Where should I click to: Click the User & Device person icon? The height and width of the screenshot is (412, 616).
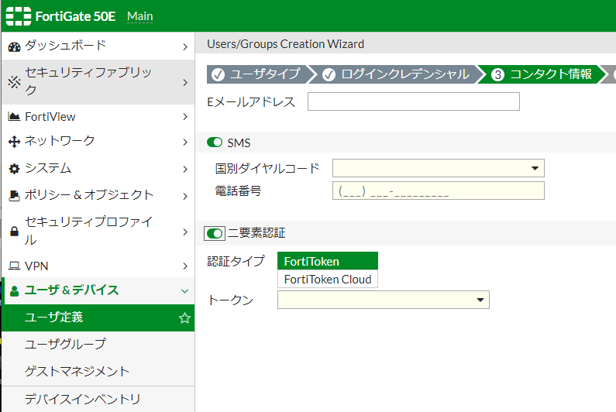(14, 291)
